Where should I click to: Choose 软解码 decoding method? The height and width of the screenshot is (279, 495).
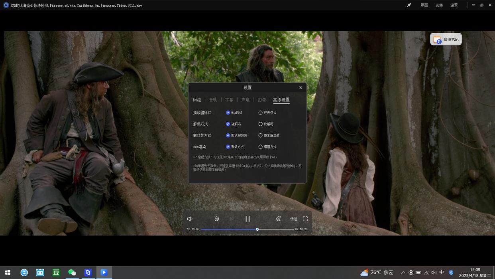(x=260, y=124)
